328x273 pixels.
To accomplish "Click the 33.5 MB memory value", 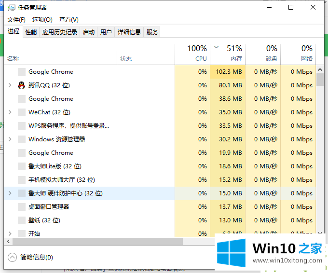I will click(x=230, y=126).
